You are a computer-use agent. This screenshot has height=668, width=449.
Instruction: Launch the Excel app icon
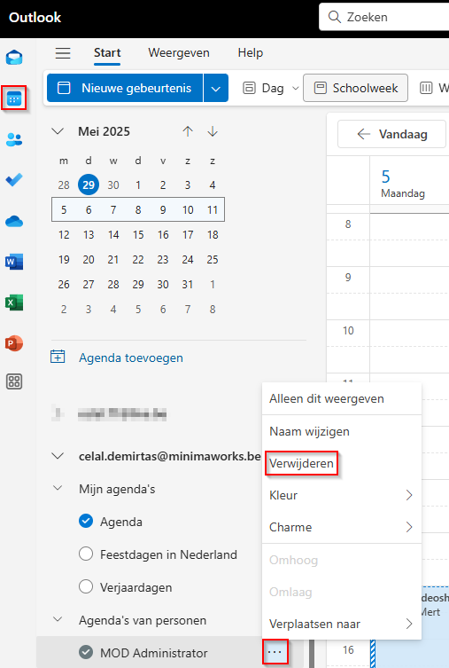(14, 303)
